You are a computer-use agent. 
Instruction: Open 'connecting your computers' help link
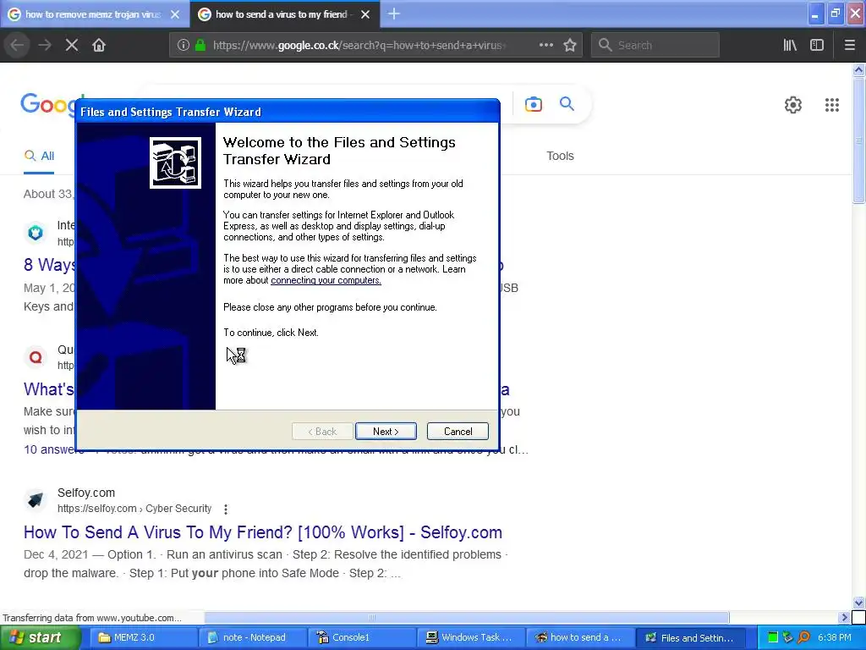[326, 280]
